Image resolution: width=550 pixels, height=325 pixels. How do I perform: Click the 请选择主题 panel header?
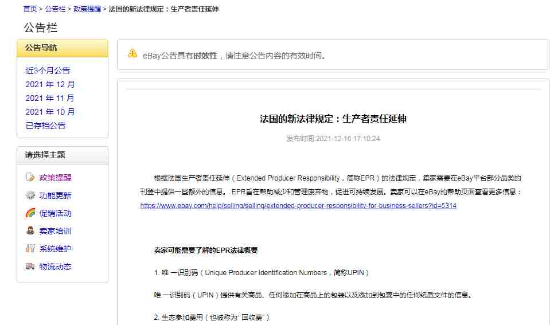pos(63,155)
